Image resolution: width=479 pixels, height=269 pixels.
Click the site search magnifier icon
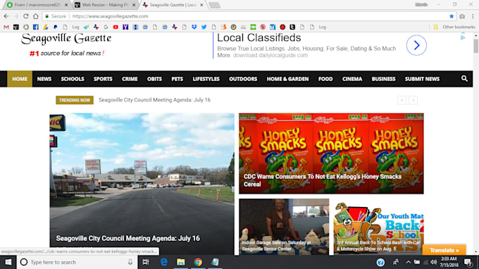[x=464, y=79]
